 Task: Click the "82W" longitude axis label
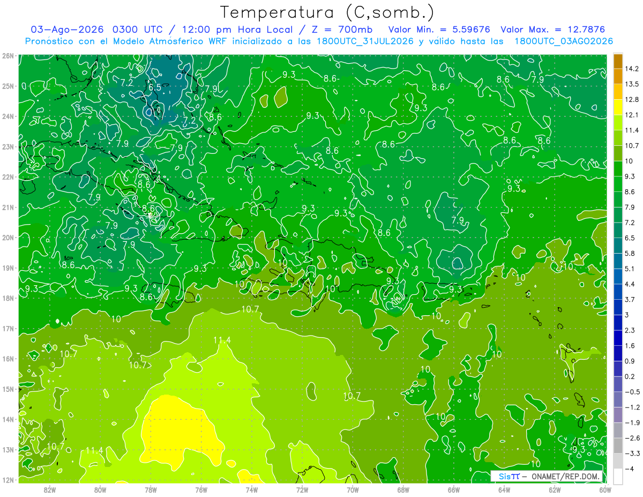[50, 490]
